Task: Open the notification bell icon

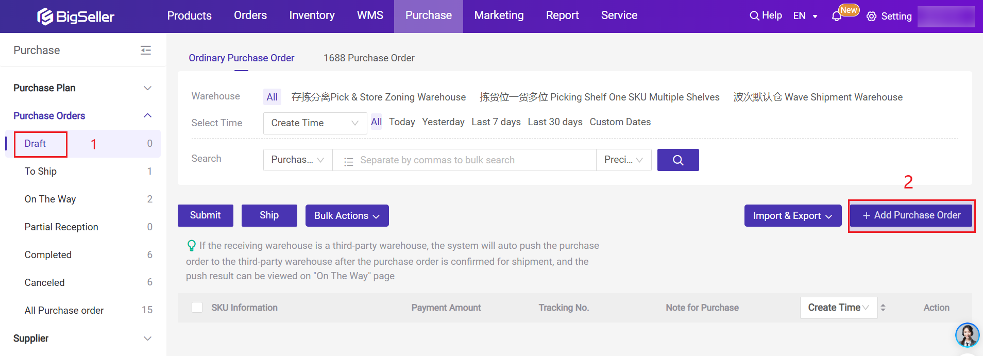Action: (836, 16)
